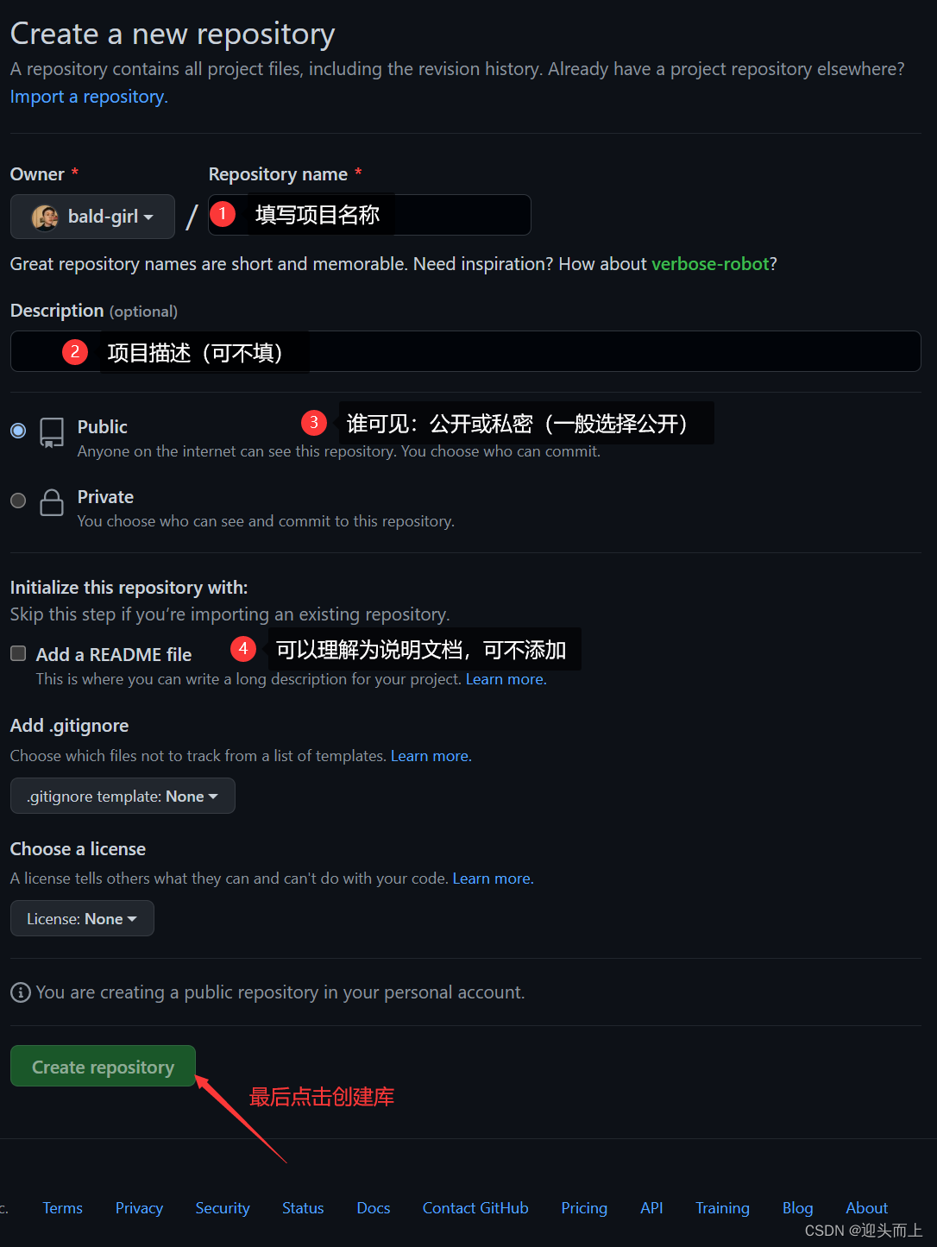The width and height of the screenshot is (937, 1247).
Task: Expand the License: None dropdown
Action: (82, 918)
